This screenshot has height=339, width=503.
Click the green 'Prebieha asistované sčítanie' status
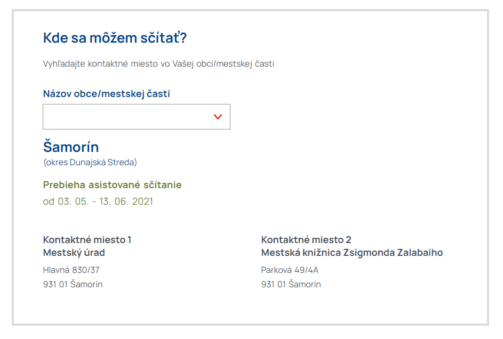pos(112,185)
